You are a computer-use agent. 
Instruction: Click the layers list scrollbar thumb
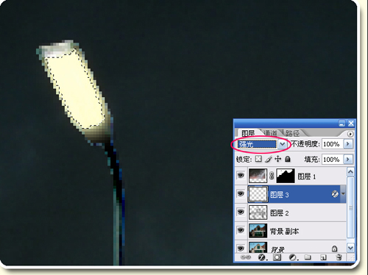[350, 207]
